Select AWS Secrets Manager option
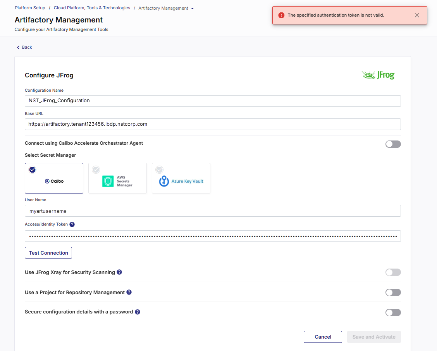The image size is (437, 351). tap(117, 178)
